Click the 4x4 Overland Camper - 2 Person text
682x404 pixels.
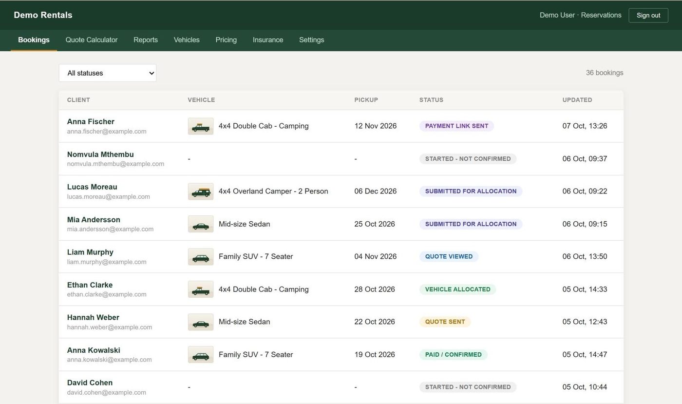(273, 191)
